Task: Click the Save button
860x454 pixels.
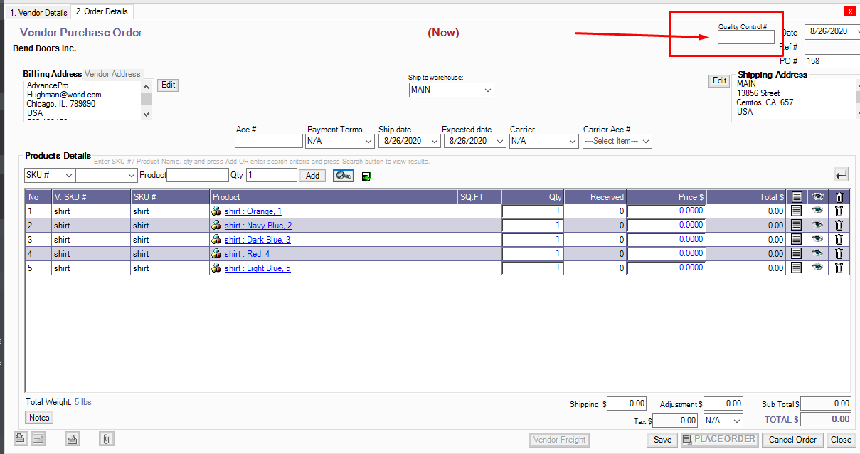Action: pyautogui.click(x=662, y=440)
